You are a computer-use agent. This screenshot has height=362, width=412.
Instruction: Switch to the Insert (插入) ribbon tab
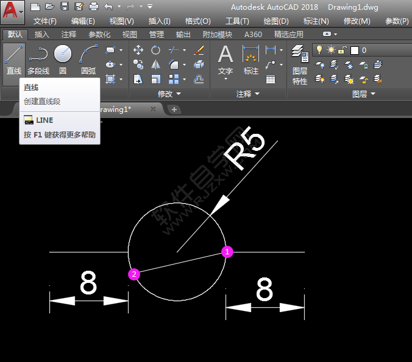pos(42,35)
